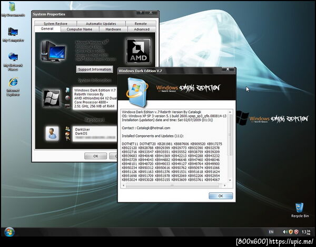Viewport: 316px width, 247px height.
Task: Click the DarkUser text in registered box
Action: point(83,130)
